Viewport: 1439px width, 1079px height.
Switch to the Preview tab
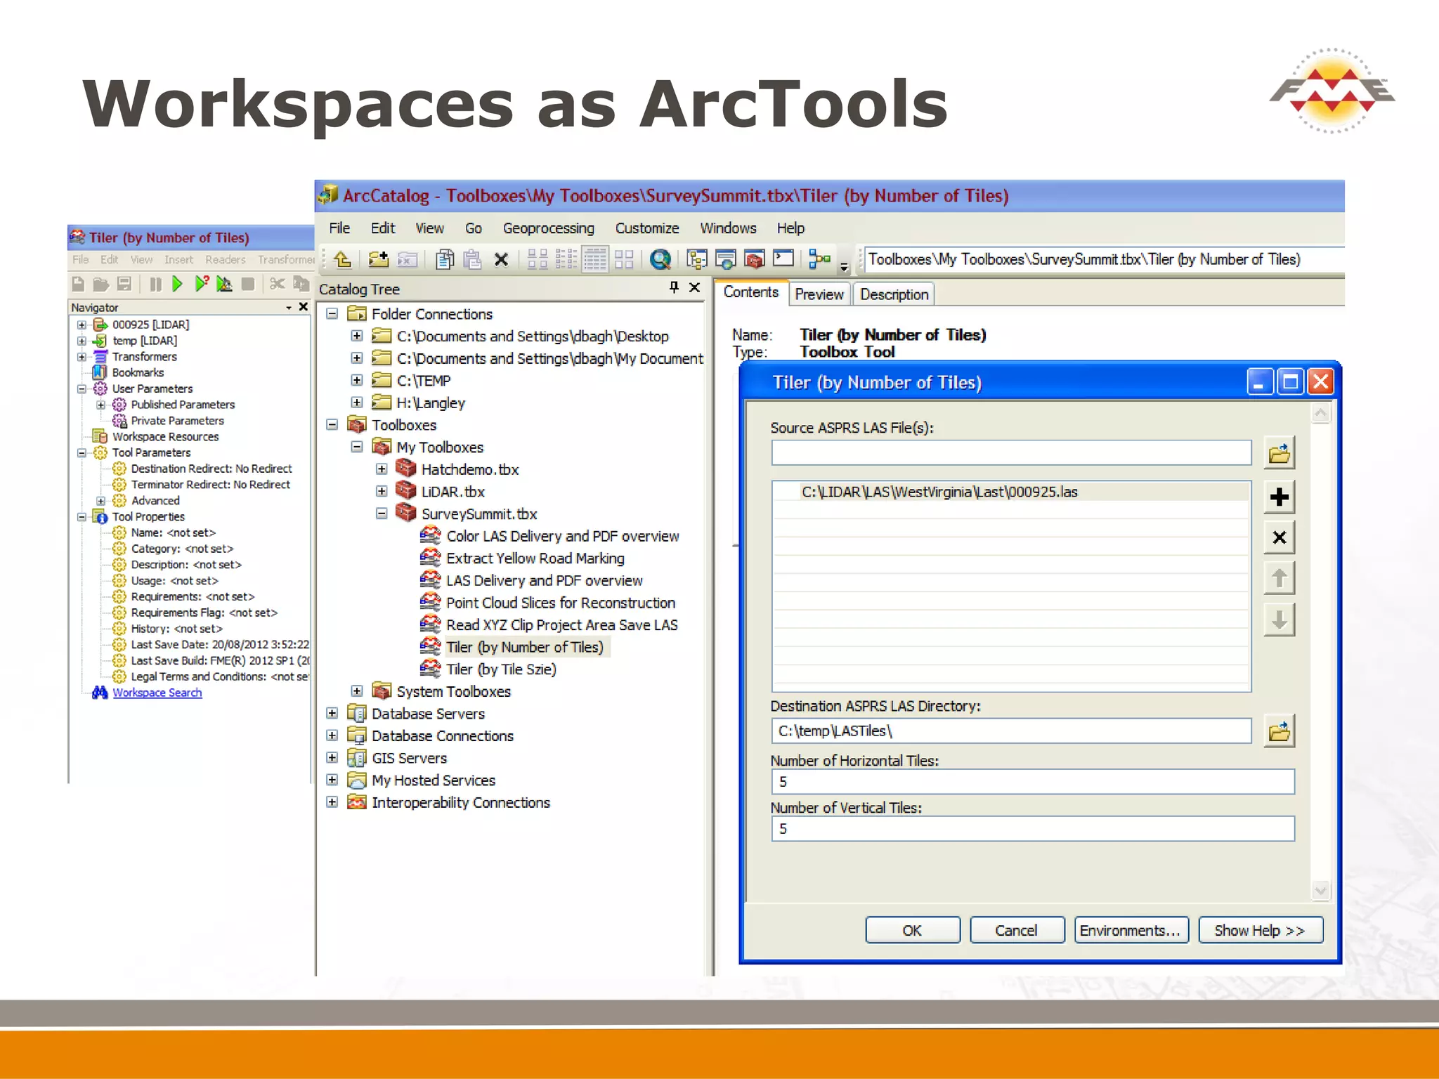pyautogui.click(x=819, y=294)
